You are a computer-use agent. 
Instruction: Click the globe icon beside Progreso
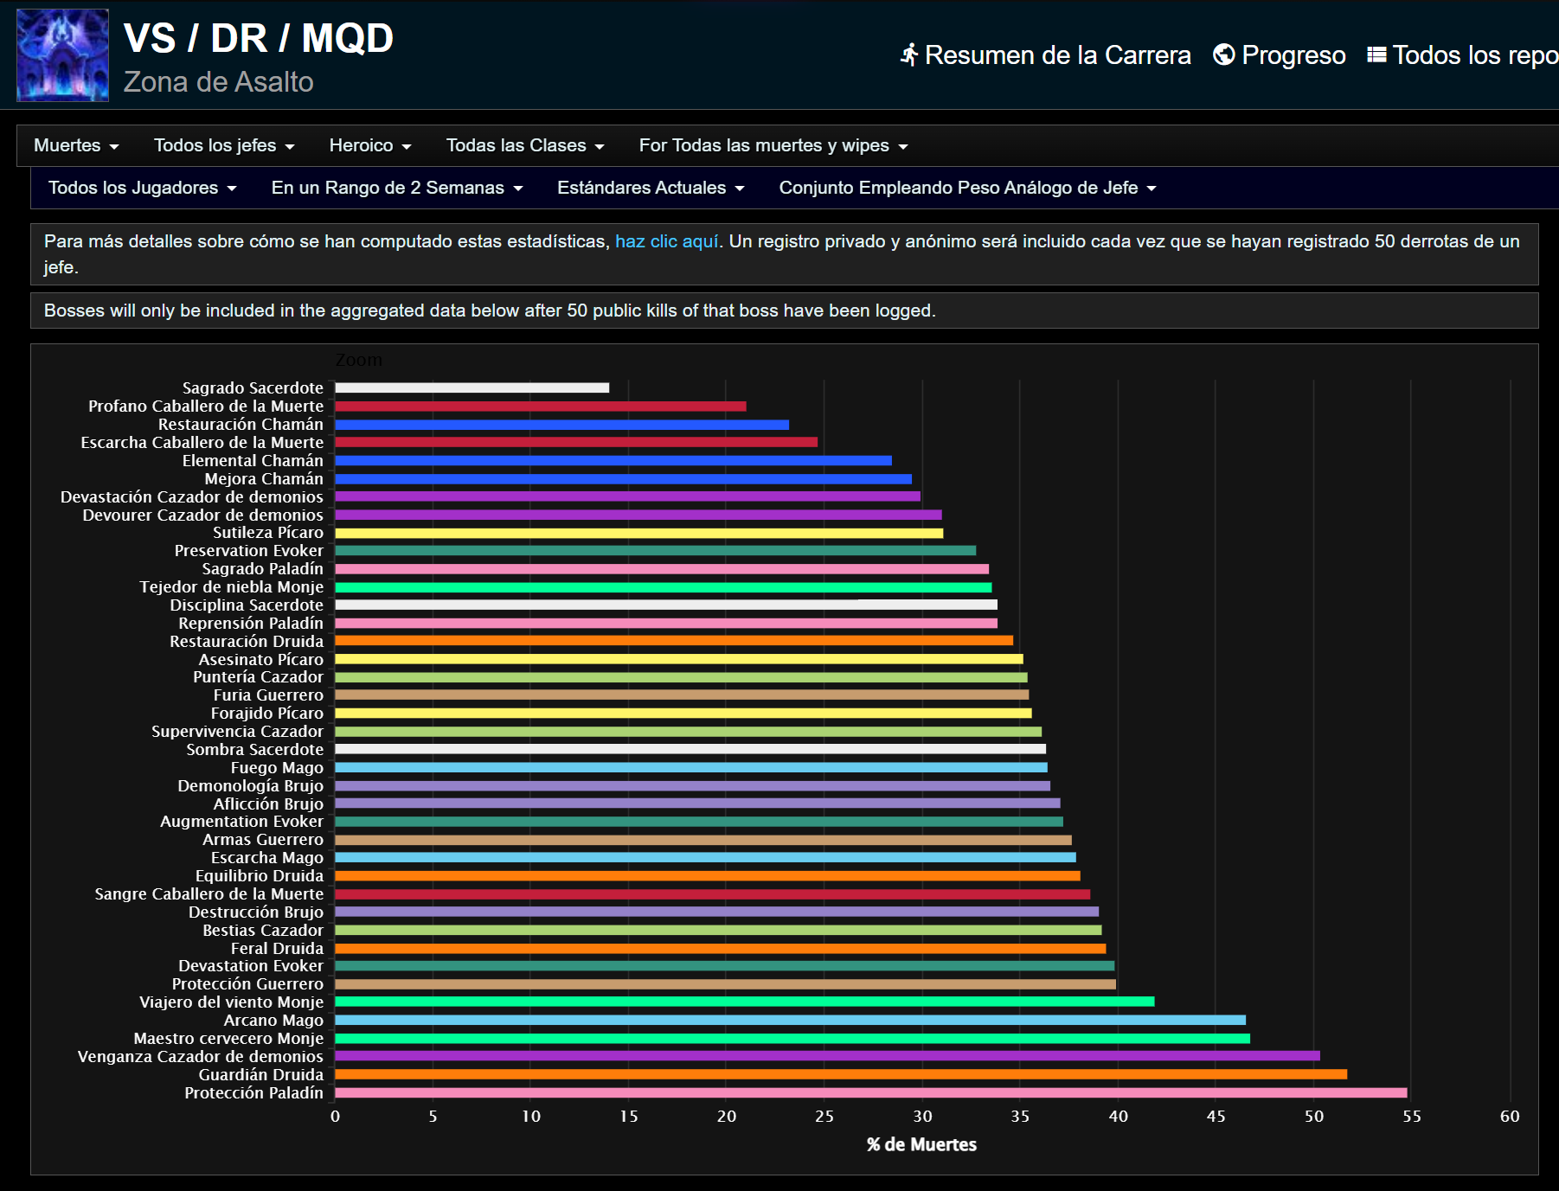1223,55
